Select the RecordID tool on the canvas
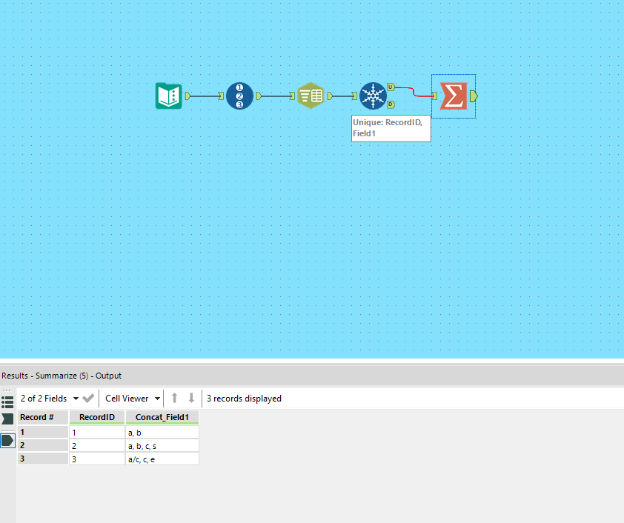The image size is (624, 523). [x=239, y=96]
